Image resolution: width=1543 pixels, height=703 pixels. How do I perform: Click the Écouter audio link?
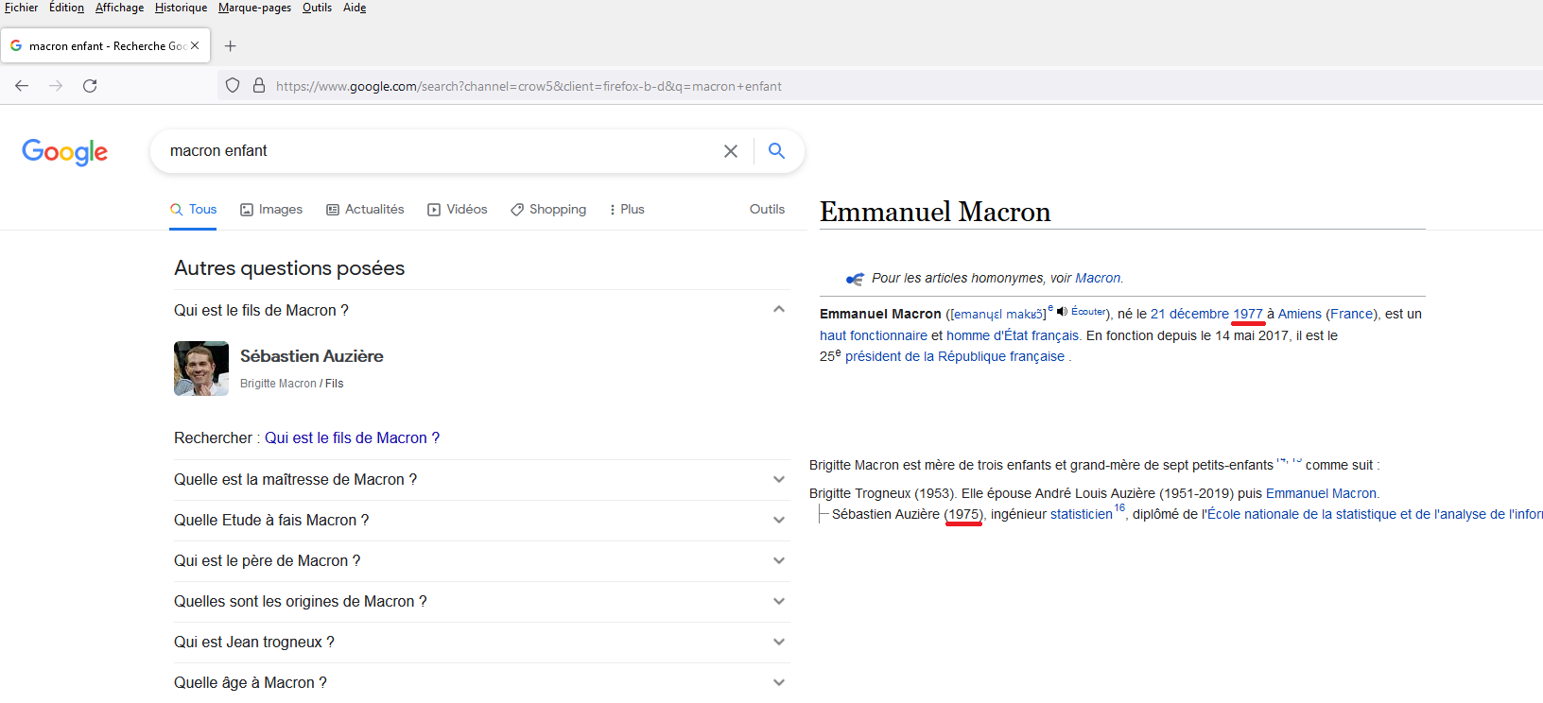pos(1087,312)
